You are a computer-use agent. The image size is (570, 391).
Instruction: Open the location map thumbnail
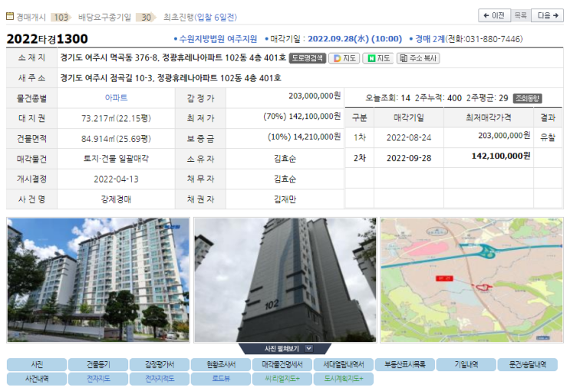pyautogui.click(x=472, y=280)
